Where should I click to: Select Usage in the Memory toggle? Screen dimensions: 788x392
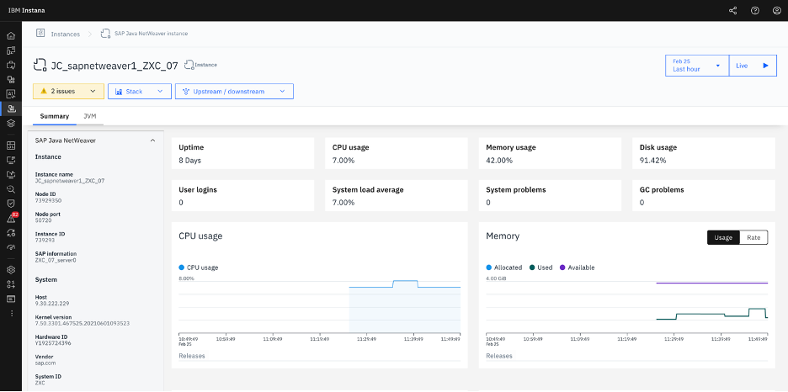point(723,237)
